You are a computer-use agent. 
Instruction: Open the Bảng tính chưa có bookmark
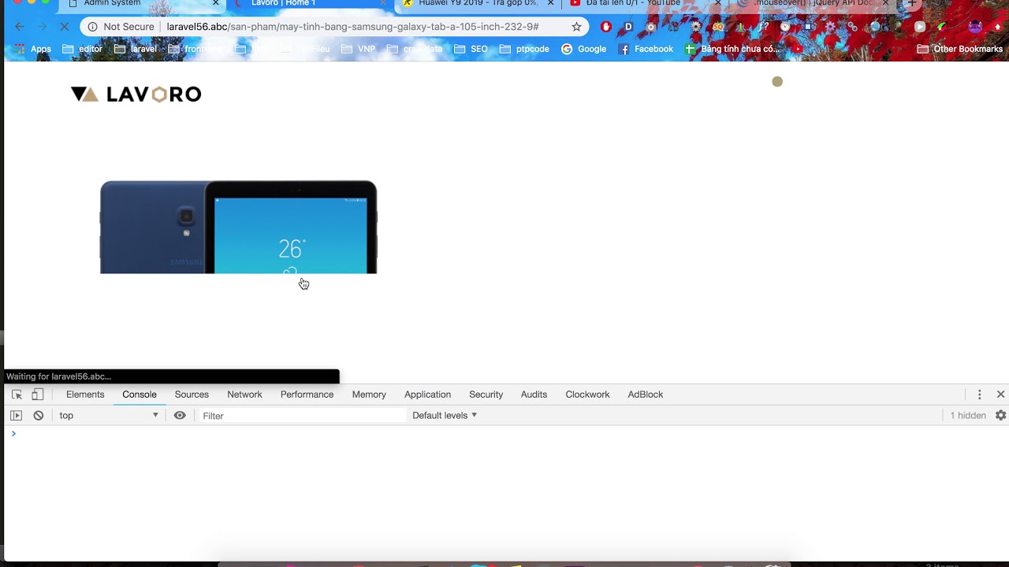(732, 49)
